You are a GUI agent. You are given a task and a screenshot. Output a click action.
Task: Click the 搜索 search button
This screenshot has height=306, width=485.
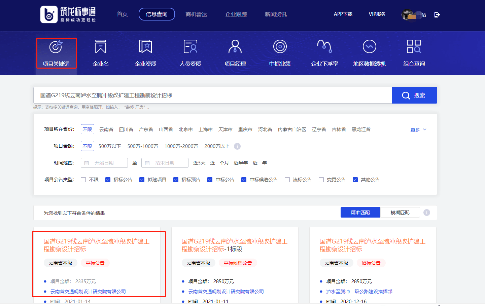(414, 95)
